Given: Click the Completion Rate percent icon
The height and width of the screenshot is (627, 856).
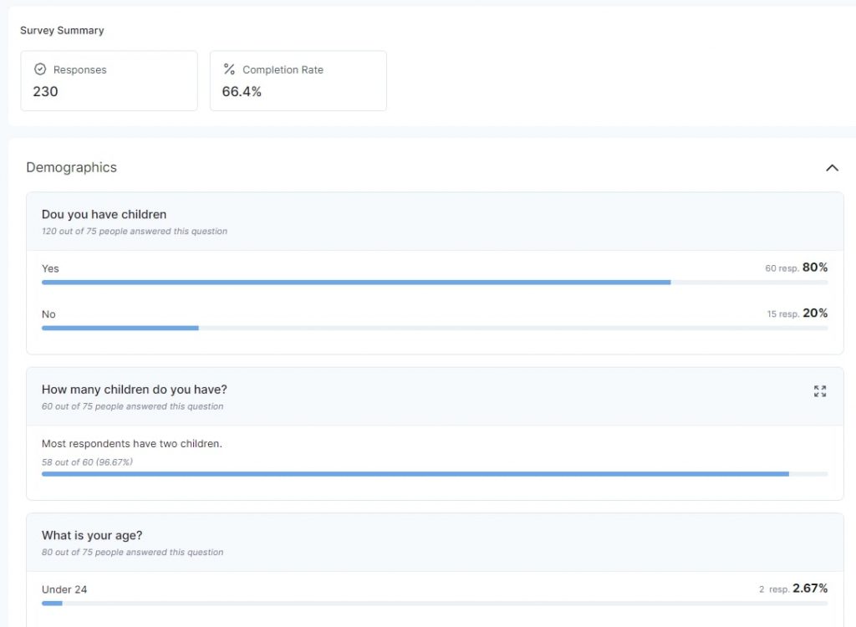Looking at the screenshot, I should pos(229,69).
